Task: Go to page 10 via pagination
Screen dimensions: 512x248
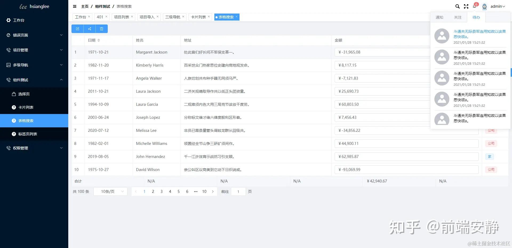Action: pyautogui.click(x=204, y=191)
